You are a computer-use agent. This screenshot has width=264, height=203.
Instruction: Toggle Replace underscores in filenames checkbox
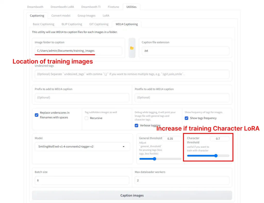click(37, 115)
